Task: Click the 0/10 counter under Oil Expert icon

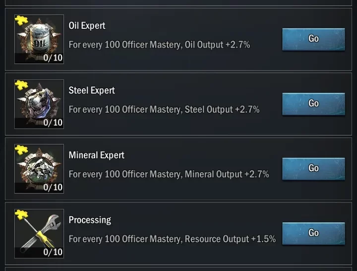Action: [x=53, y=58]
